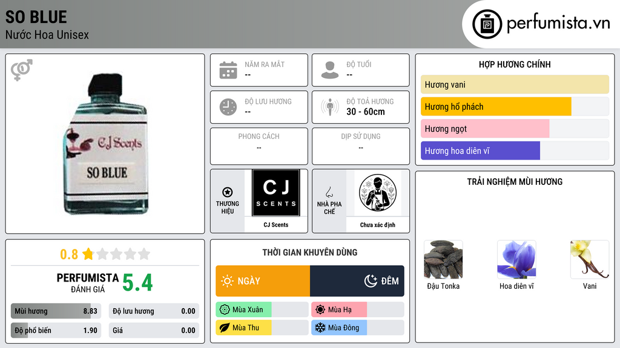This screenshot has width=620, height=348.
Task: Click the Giá 0.00 score bar
Action: tap(154, 330)
